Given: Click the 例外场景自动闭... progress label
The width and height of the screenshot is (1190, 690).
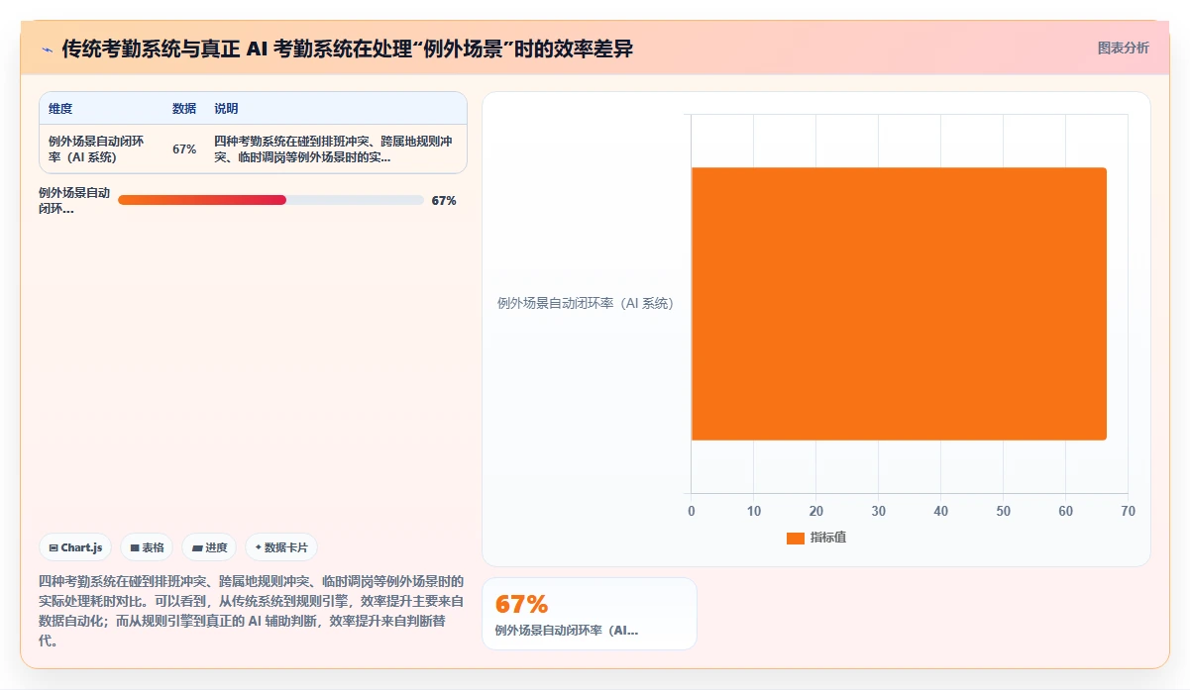Looking at the screenshot, I should click(74, 201).
